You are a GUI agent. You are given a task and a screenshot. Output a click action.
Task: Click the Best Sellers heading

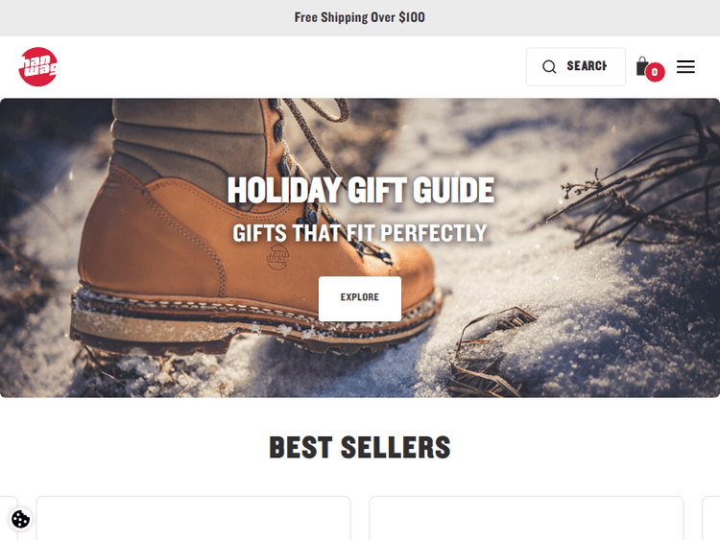360,447
